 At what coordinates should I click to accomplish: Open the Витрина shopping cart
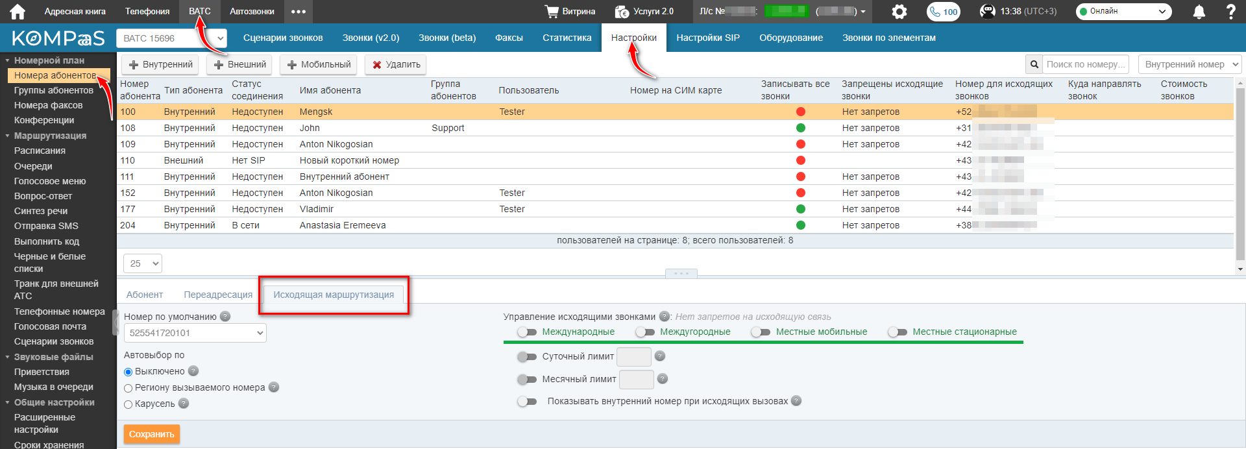coord(570,12)
